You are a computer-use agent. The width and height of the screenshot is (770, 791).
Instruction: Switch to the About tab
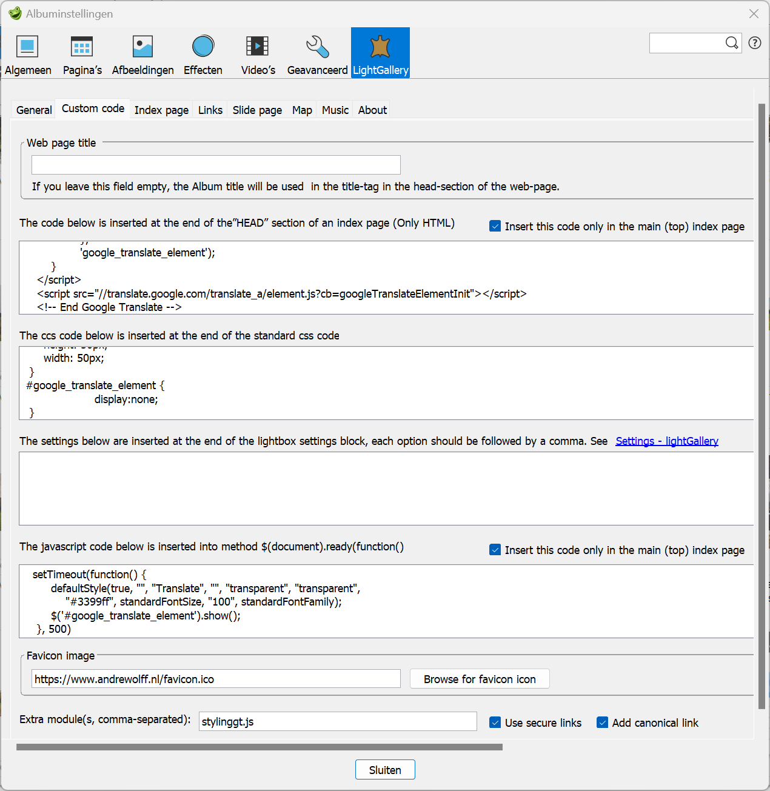[372, 110]
